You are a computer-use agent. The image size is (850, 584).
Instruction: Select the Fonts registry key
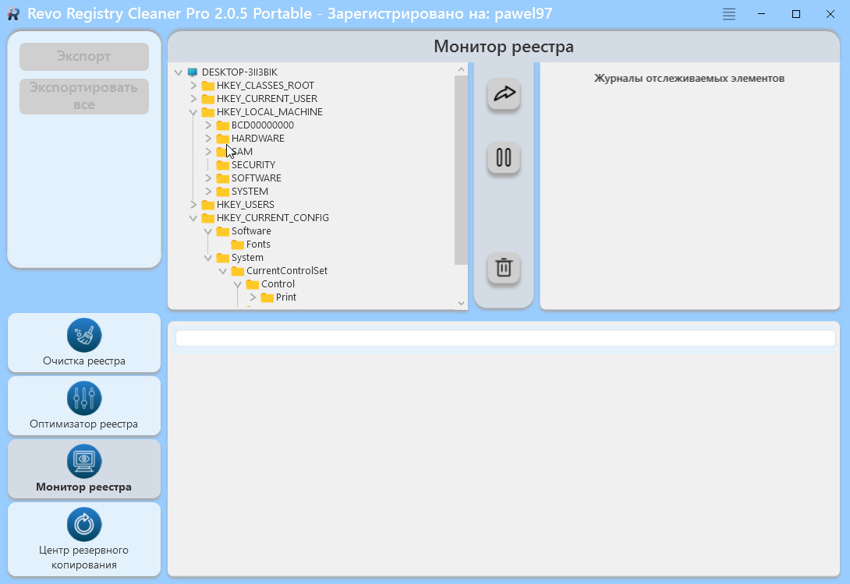[x=258, y=245]
